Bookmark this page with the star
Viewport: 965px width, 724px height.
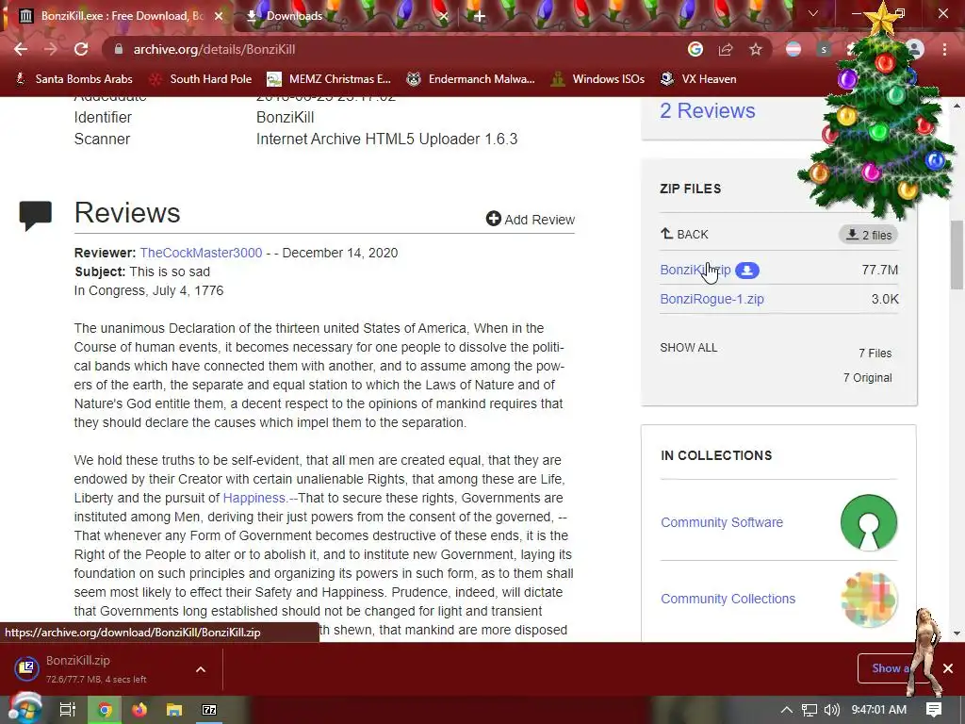pos(756,49)
